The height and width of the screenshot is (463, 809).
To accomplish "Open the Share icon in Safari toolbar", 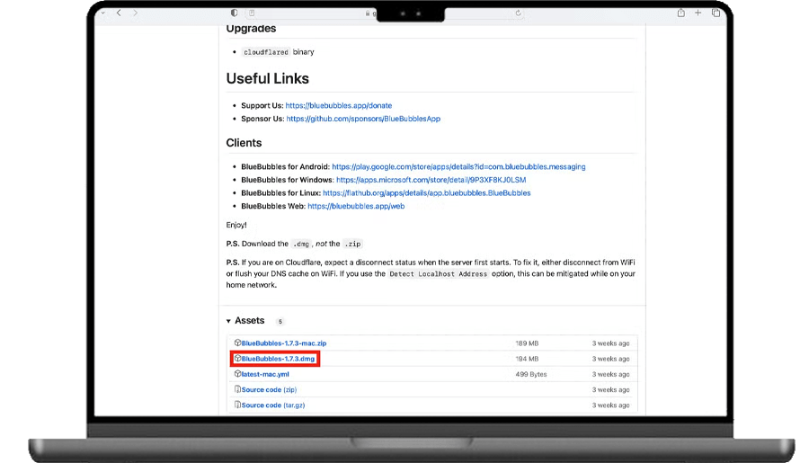I will (681, 13).
